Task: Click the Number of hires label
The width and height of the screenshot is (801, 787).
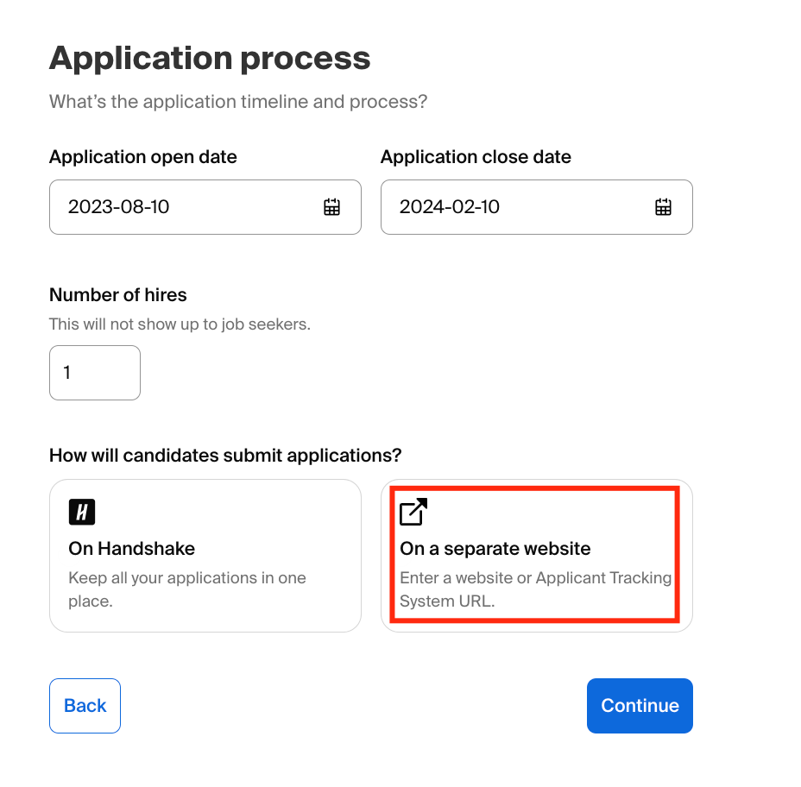Action: 118,295
